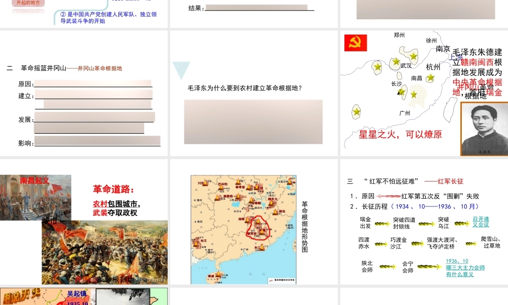Click the arrow after 突破乌江
This screenshot has width=508, height=305.
coord(462,223)
